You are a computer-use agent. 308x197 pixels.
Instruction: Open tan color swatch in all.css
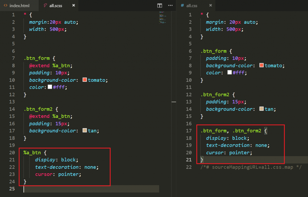click(x=261, y=109)
